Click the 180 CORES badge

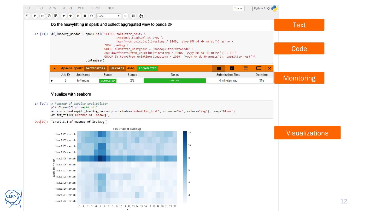pos(117,69)
